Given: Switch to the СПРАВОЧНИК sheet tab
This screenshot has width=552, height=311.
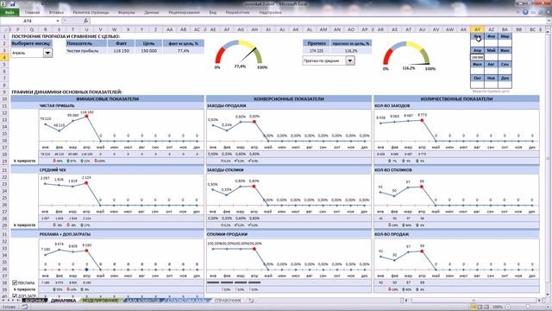Looking at the screenshot, I should pyautogui.click(x=228, y=301).
